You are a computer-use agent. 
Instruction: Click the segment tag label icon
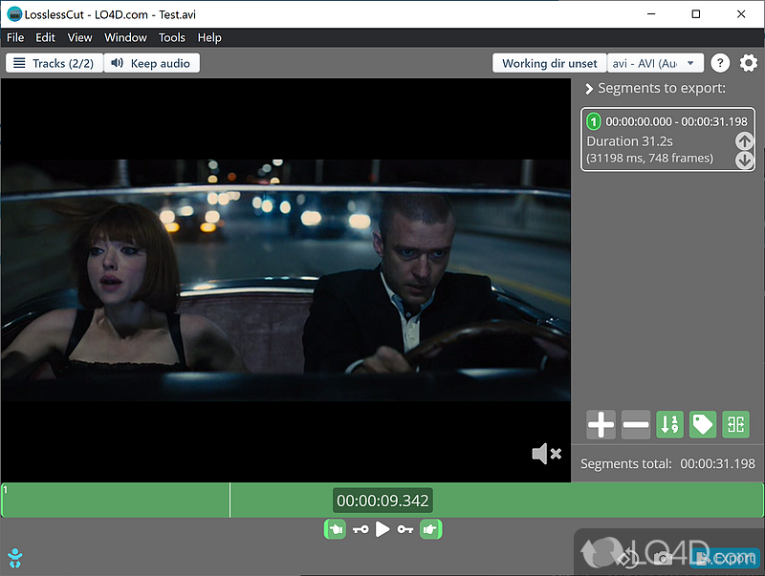(x=703, y=425)
